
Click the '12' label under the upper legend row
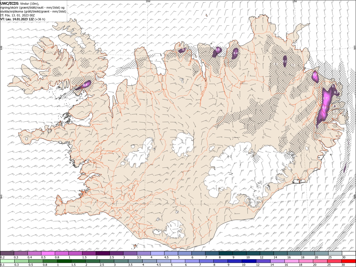(261, 257)
